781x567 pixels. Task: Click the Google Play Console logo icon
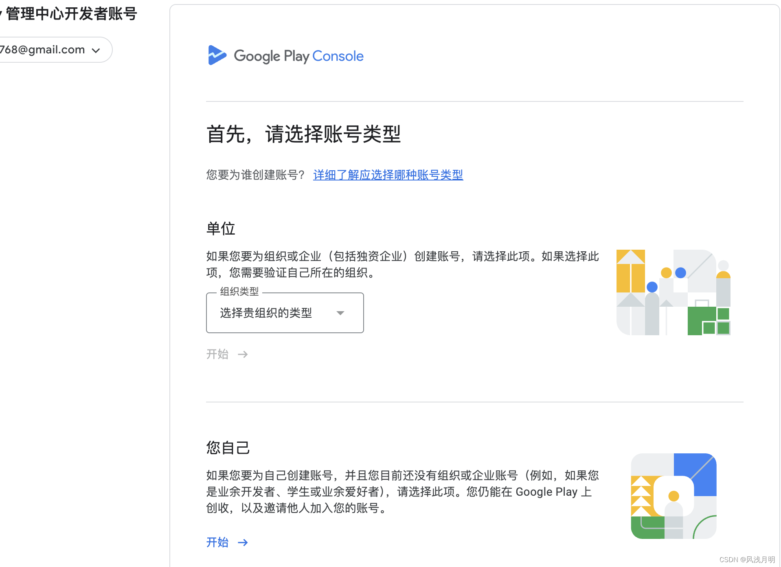point(217,55)
